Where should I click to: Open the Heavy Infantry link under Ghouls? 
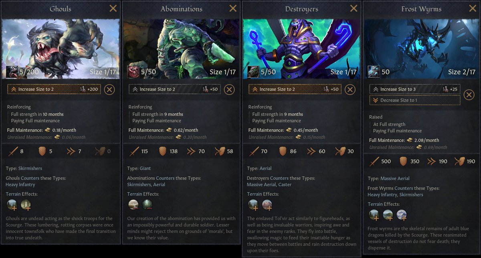pyautogui.click(x=20, y=185)
